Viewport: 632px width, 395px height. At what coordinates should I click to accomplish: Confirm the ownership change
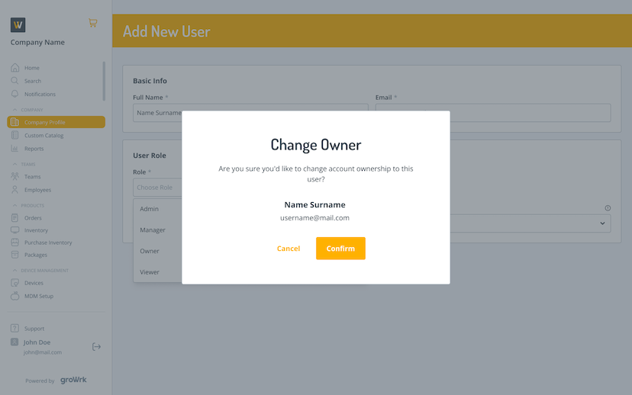[340, 249]
